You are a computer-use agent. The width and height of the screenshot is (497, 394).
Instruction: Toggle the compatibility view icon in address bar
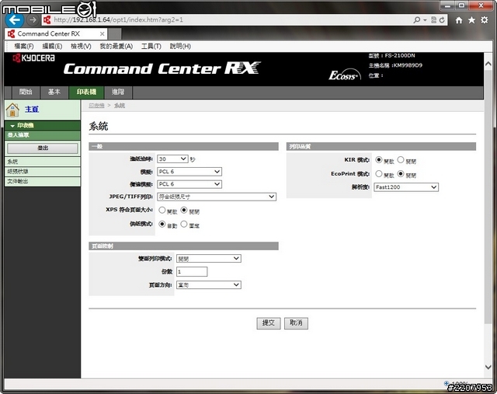point(434,20)
